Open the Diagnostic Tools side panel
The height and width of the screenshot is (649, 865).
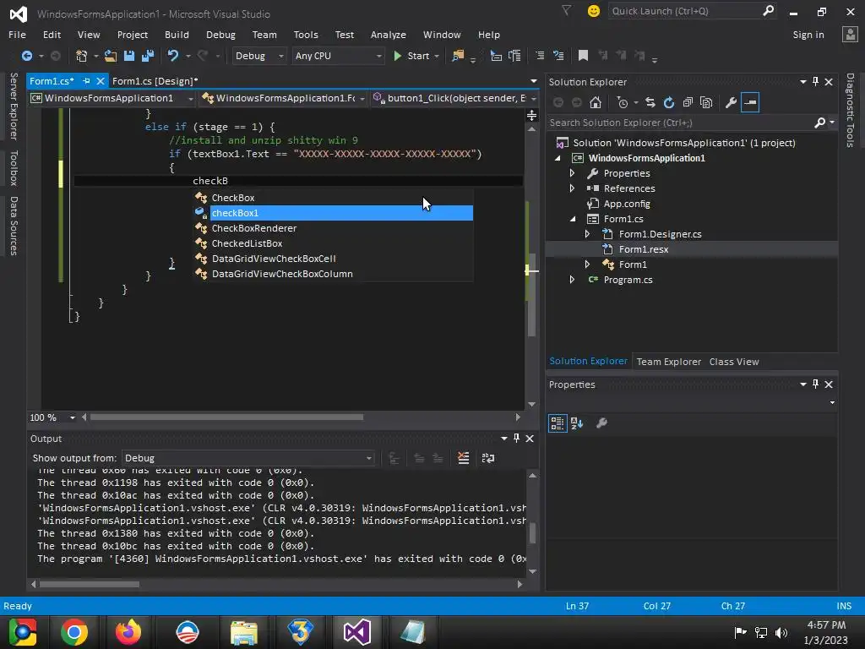click(x=850, y=111)
